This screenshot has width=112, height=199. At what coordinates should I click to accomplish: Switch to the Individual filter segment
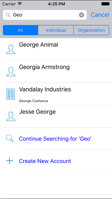click(x=56, y=30)
